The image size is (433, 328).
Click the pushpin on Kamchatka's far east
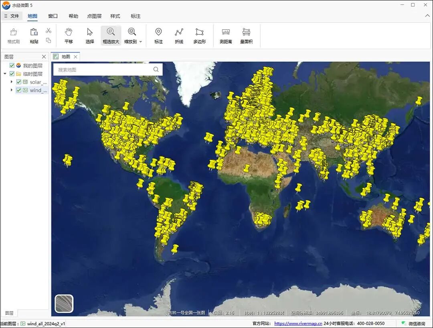pos(419,101)
